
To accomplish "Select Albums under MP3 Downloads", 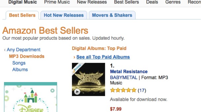I will [x=20, y=69].
